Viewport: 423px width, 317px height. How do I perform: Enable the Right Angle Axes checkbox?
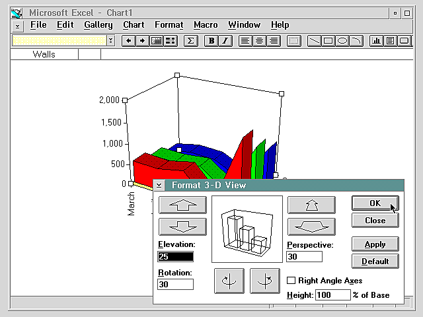point(291,280)
